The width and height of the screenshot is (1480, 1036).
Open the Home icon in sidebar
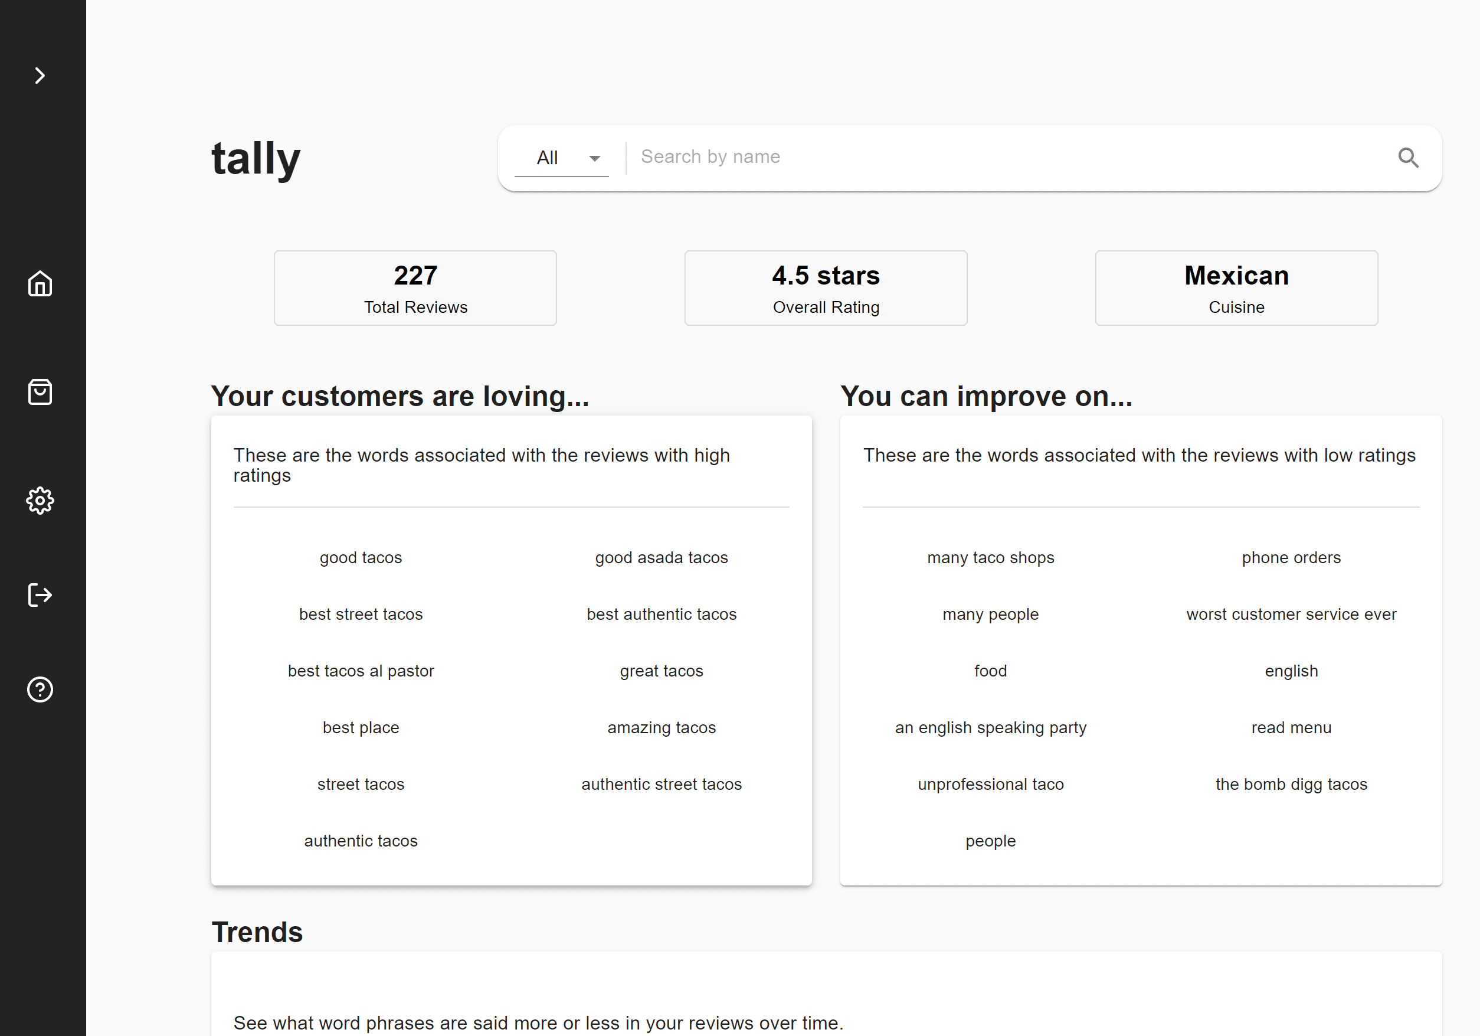(40, 284)
